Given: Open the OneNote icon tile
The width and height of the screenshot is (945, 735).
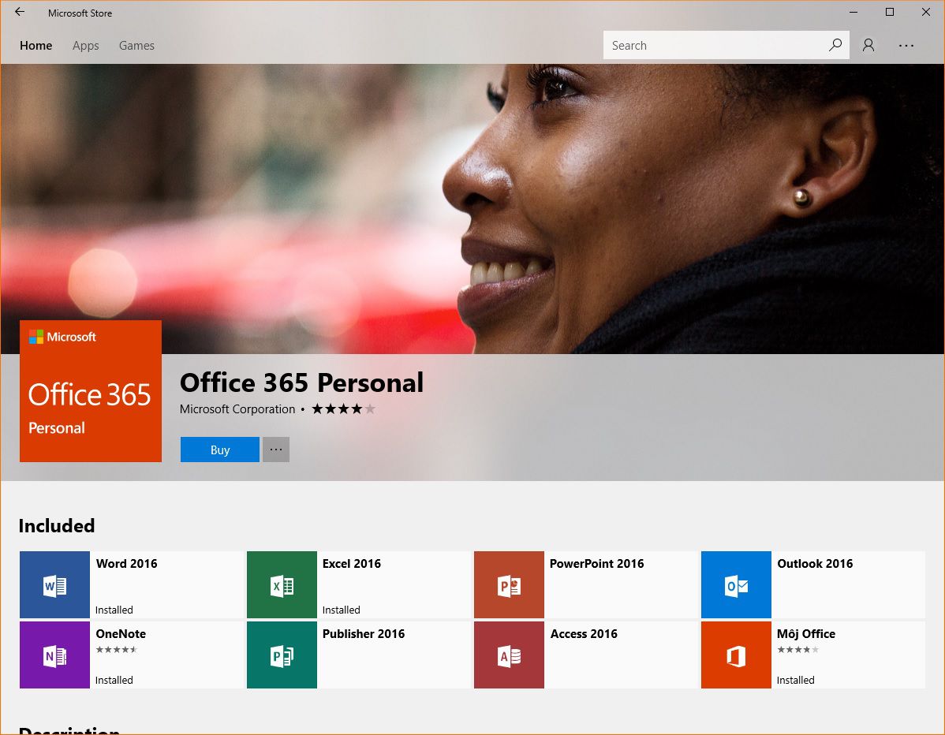Looking at the screenshot, I should click(x=55, y=655).
